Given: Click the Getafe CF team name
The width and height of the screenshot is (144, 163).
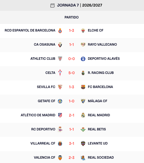Looking at the screenshot, I should (46, 101).
